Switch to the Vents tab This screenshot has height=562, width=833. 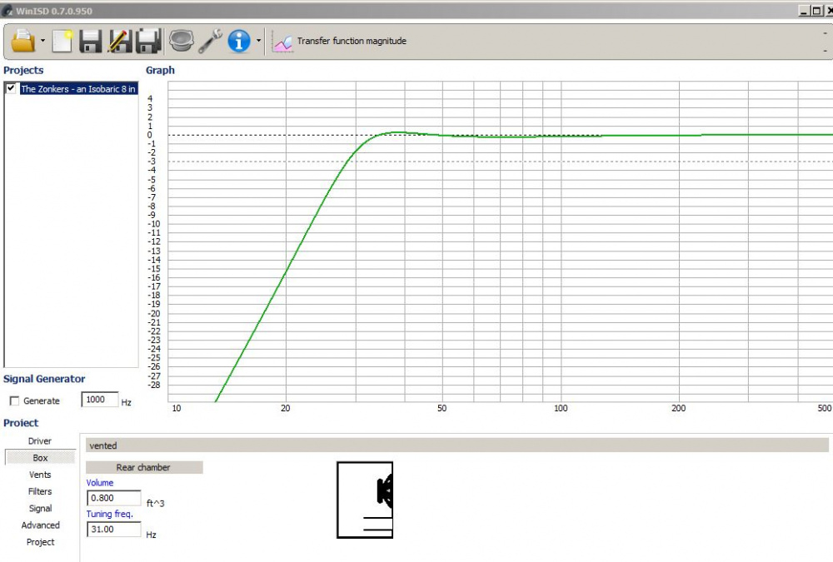click(40, 475)
